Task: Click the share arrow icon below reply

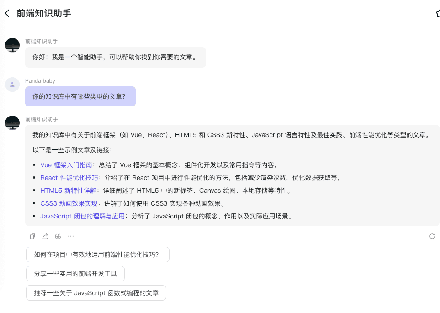Action: 45,236
